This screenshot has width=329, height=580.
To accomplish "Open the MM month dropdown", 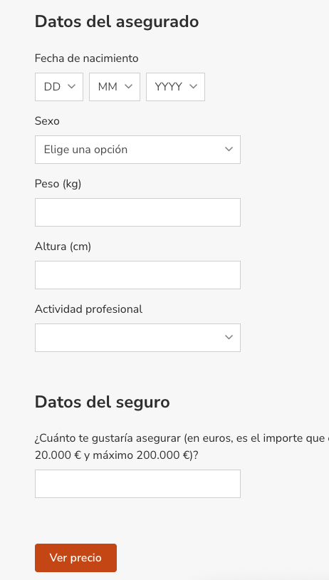I will [x=115, y=86].
